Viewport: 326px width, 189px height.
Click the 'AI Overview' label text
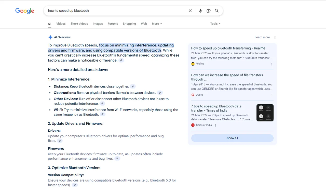62,37
